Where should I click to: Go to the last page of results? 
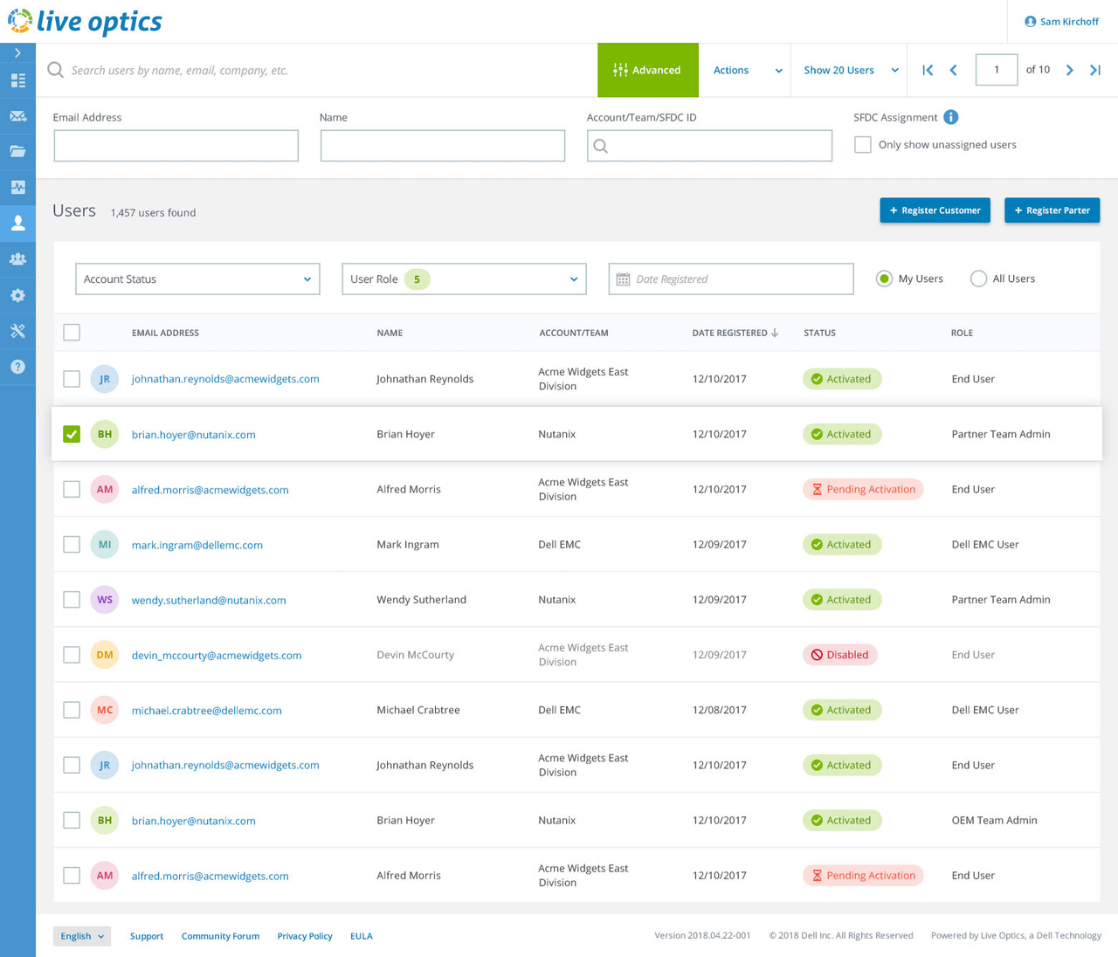pyautogui.click(x=1095, y=70)
